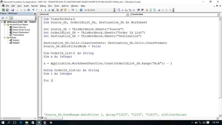Collapse the Modules folder
The height and width of the screenshot is (125, 222).
click(x=5, y=38)
